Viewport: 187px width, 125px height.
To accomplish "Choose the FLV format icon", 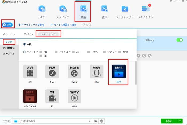I will click(x=52, y=71).
